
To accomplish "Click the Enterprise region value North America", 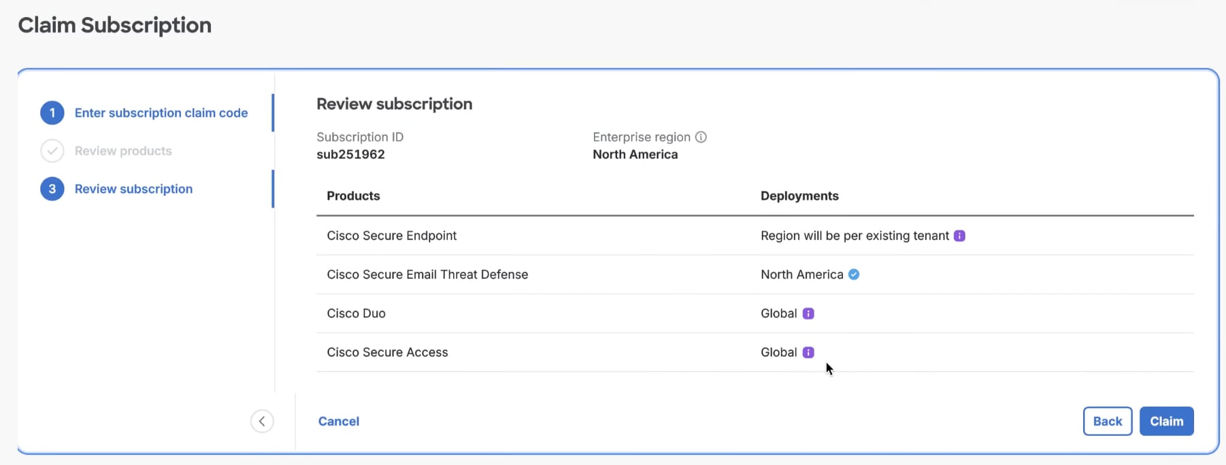I will [635, 154].
